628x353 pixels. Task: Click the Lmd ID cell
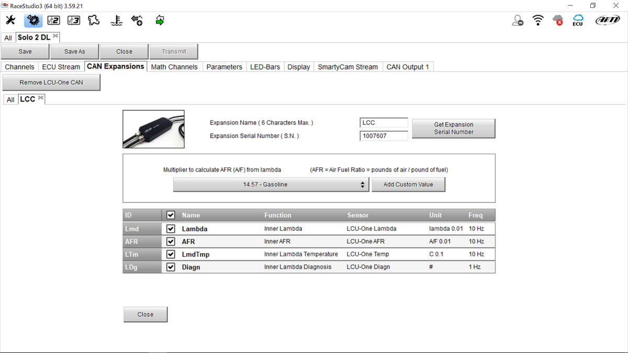pos(142,229)
